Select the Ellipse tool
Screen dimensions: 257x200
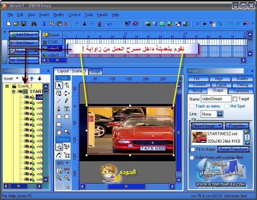point(59,117)
